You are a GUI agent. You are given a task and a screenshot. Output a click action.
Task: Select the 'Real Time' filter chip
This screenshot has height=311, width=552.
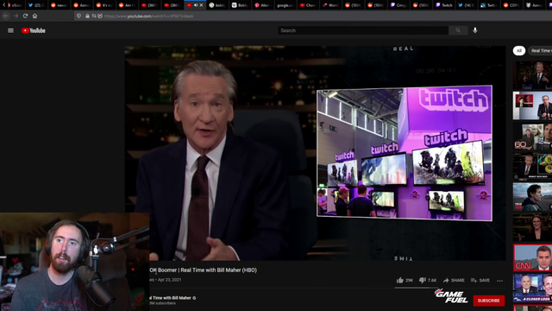(541, 51)
